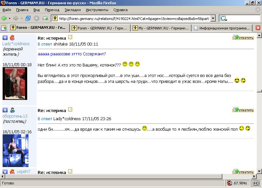Image resolution: width=262 pixels, height=188 pixels.
Task: Click post icon next to second Re: истерика
Action: [x=70, y=109]
